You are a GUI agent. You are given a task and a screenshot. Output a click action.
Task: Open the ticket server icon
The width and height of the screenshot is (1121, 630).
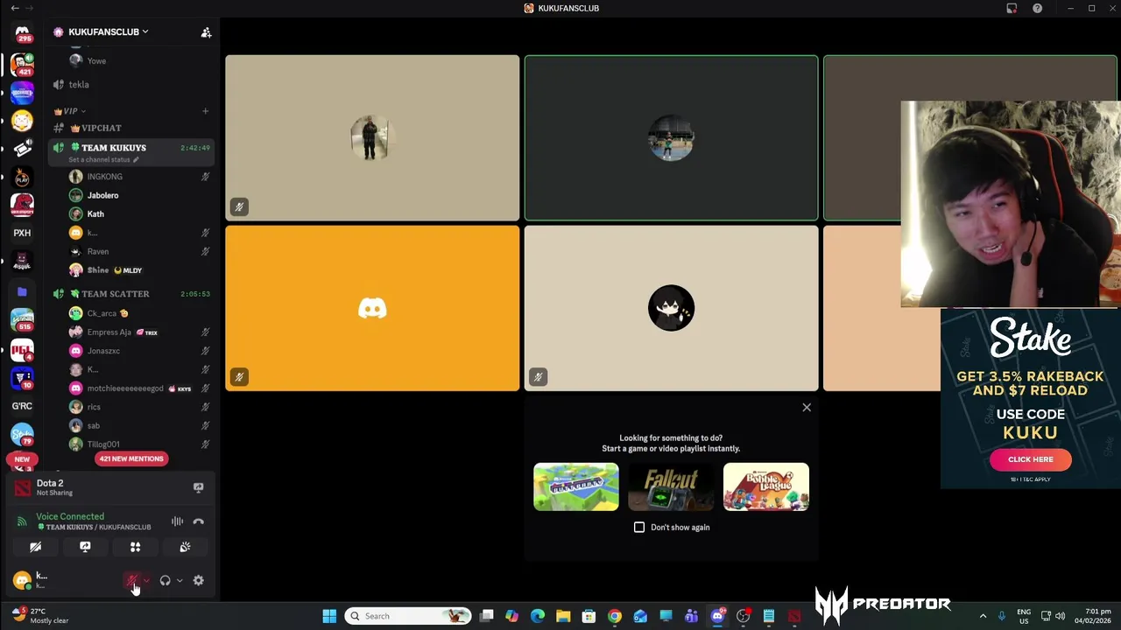(x=22, y=149)
